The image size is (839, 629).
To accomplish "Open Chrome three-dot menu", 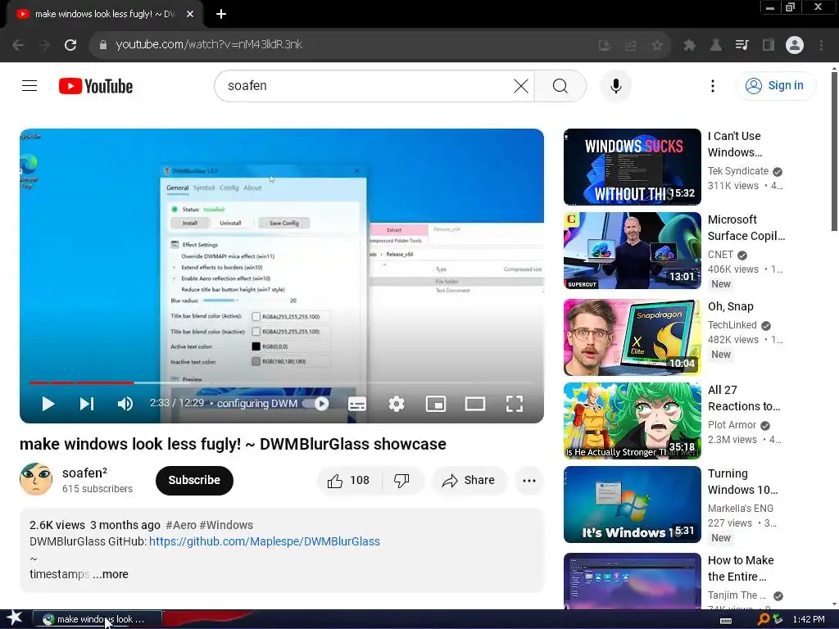I will pos(821,45).
